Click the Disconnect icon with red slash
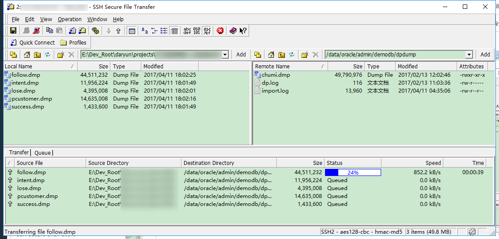Image resolution: width=499 pixels, height=239 pixels. click(36, 31)
